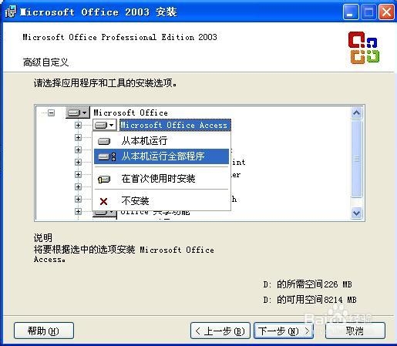Expand the Microsoft Office Access tree node
Image resolution: width=397 pixels, height=346 pixels.
[x=78, y=125]
